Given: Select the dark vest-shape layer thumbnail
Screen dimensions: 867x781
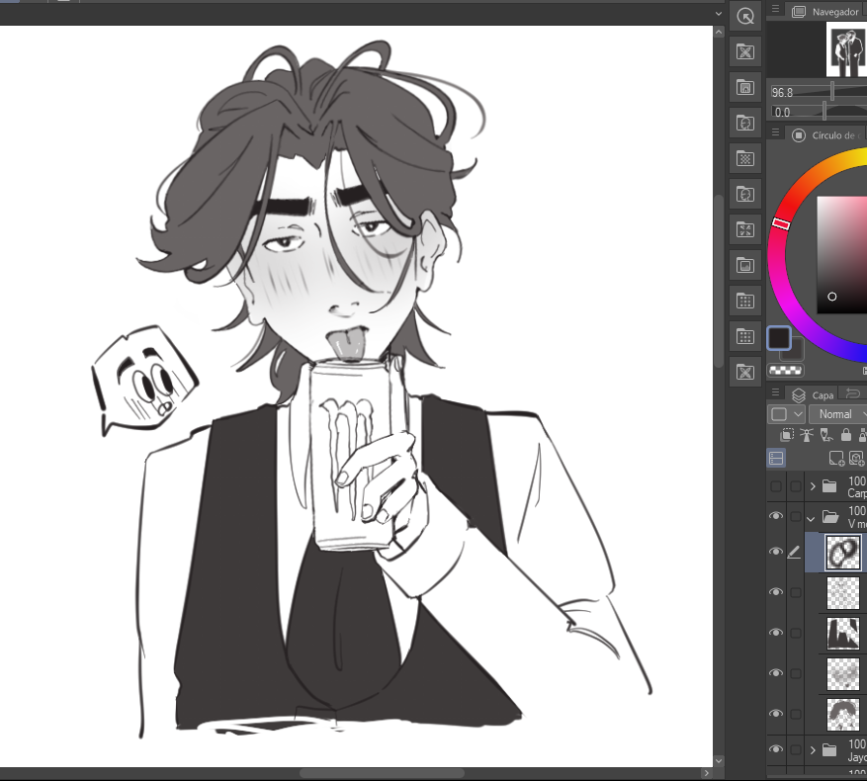Looking at the screenshot, I should click(843, 634).
